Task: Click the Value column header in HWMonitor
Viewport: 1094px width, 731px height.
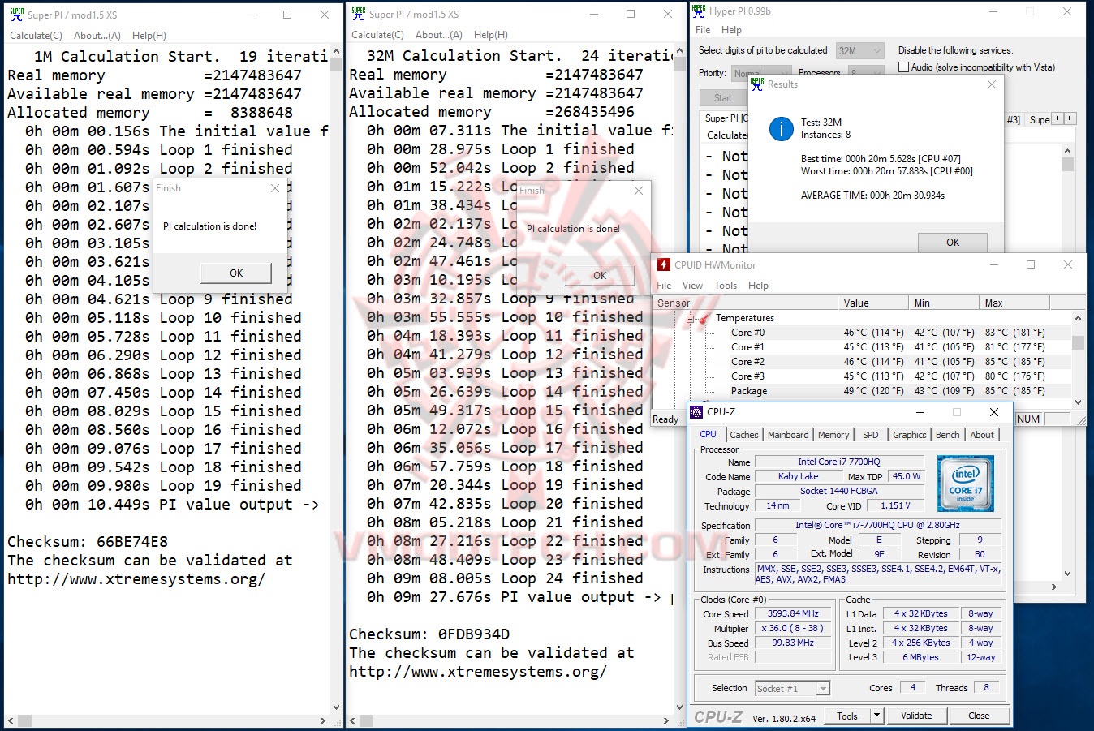Action: pos(873,303)
